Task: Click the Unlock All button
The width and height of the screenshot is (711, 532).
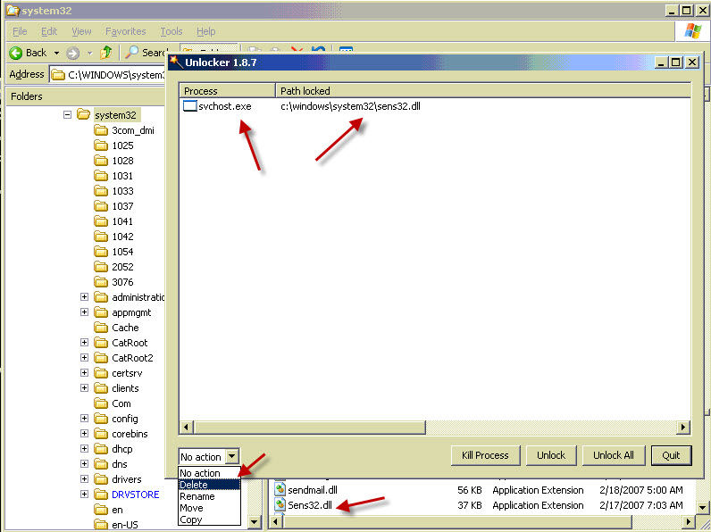Action: coord(613,455)
